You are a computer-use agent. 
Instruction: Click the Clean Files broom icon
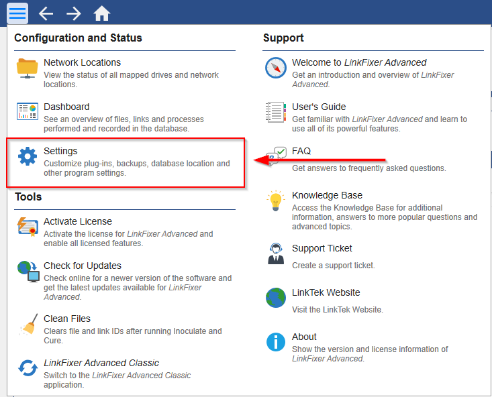click(x=28, y=325)
